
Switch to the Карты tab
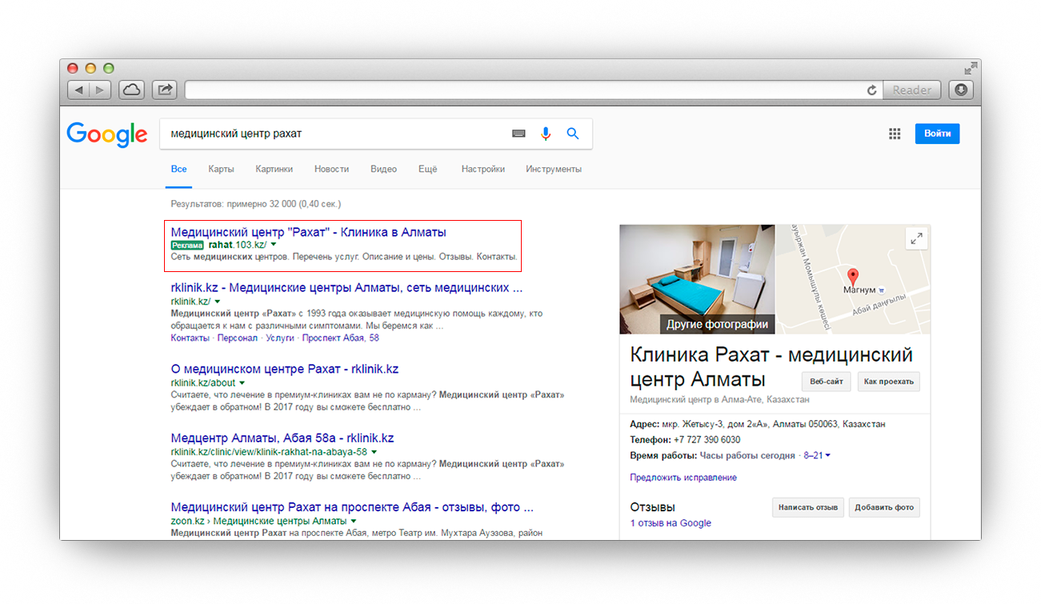221,170
